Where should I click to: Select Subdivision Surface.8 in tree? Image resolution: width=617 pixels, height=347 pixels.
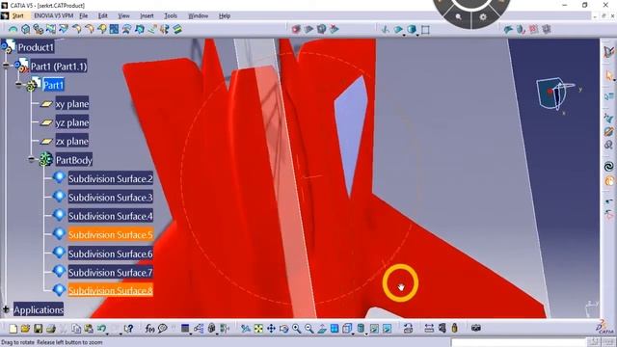click(x=111, y=290)
